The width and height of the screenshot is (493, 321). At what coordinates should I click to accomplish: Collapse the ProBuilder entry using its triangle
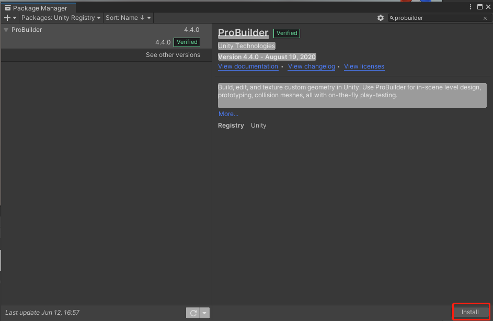(x=5, y=30)
